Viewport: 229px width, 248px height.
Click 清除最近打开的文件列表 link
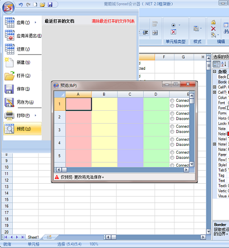point(113,21)
